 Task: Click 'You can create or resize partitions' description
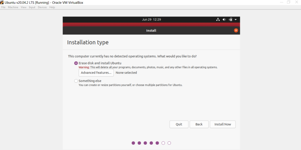(131, 85)
